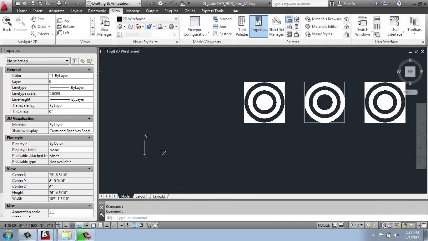Toggle Snap Mode in the status bar
The width and height of the screenshot is (428, 241).
click(x=65, y=225)
